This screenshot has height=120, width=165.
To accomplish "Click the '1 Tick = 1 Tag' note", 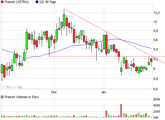I will click(x=12, y=87).
